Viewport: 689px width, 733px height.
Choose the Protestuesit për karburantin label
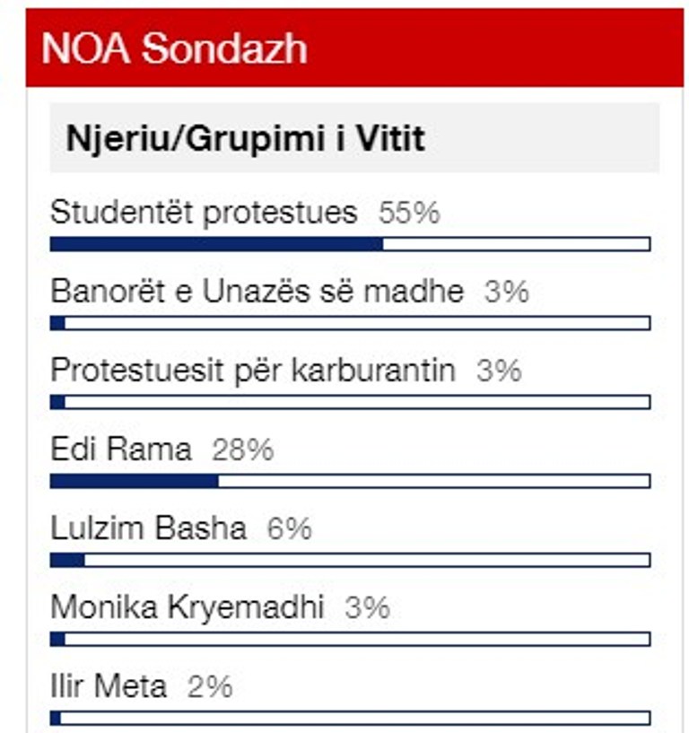tap(253, 371)
